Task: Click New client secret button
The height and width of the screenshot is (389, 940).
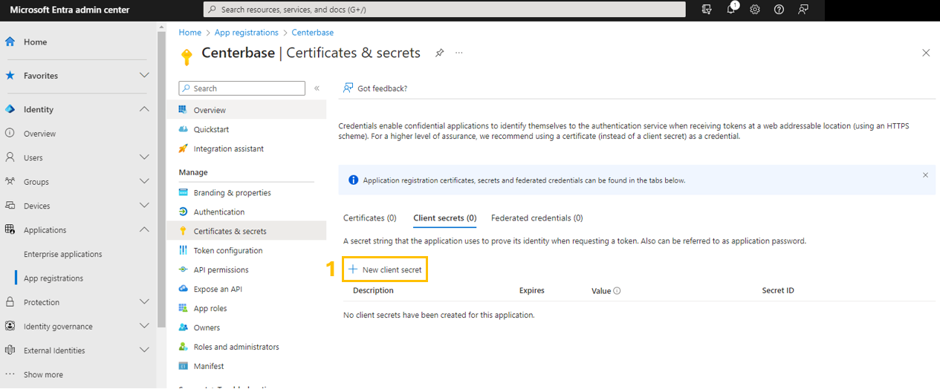Action: (x=385, y=269)
